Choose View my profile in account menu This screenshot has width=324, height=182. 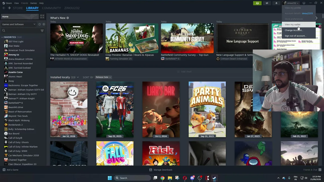click(x=299, y=8)
